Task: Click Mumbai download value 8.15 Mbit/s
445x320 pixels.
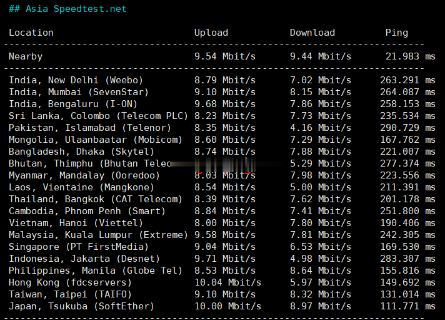Action: (x=321, y=92)
